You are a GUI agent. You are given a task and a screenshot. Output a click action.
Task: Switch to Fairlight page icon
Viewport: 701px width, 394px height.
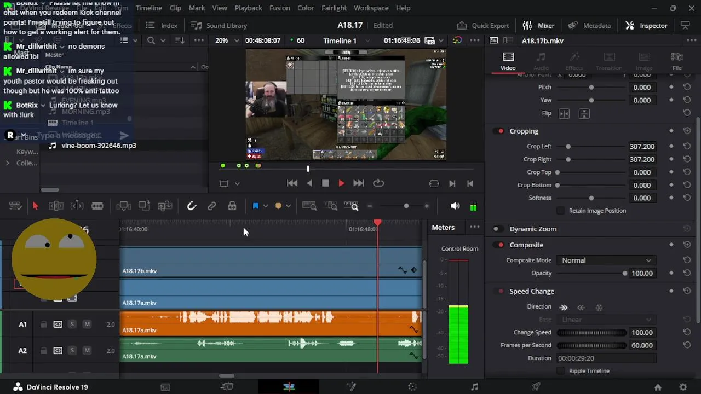[474, 387]
